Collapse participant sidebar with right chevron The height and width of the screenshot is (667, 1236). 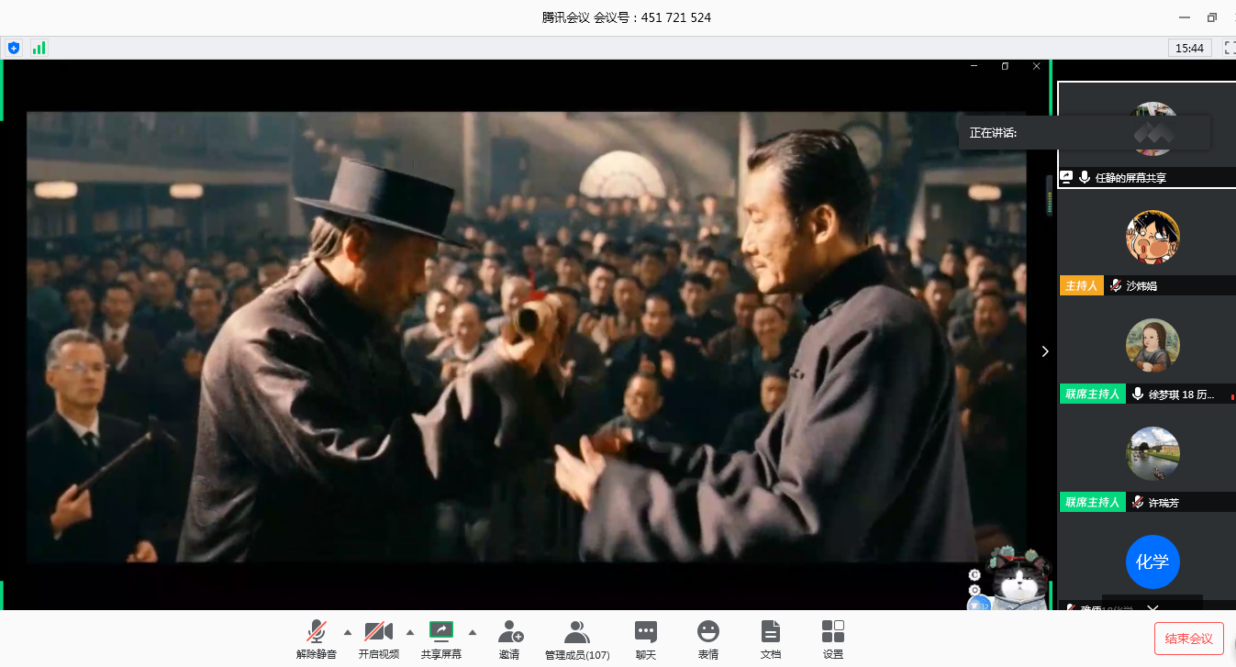pos(1044,351)
